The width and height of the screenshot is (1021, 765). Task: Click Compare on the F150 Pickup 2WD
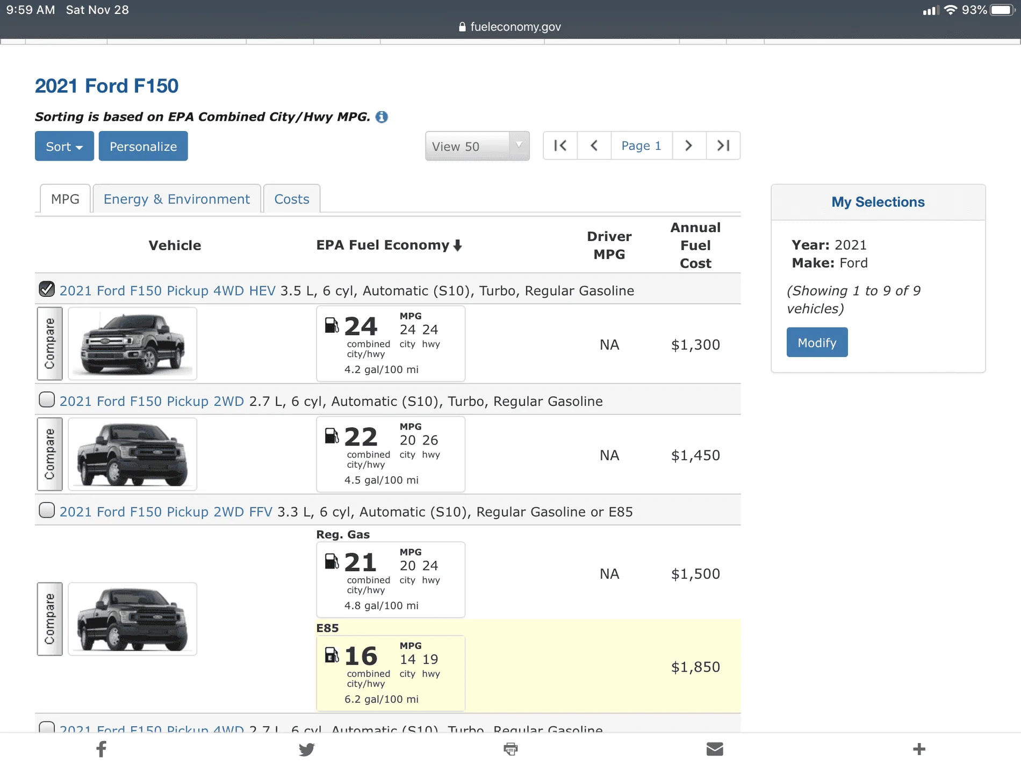pyautogui.click(x=50, y=454)
